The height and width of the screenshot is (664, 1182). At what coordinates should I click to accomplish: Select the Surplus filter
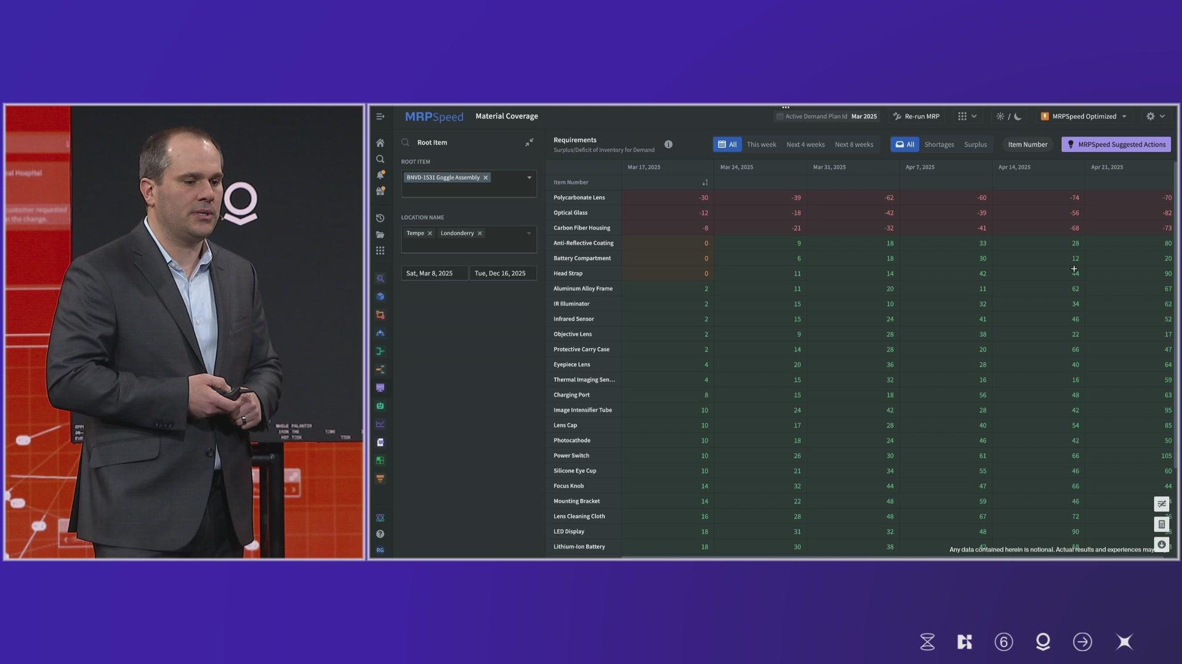(975, 144)
